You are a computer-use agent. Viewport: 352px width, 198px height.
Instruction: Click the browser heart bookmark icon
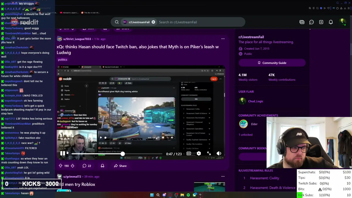coord(328,8)
